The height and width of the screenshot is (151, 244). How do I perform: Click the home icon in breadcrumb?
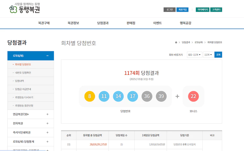(176, 42)
